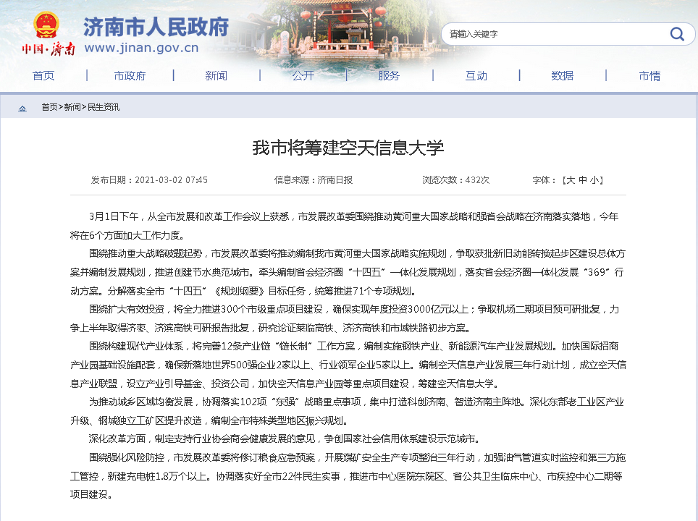Follow the 首页 breadcrumb link
This screenshot has width=698, height=521.
coord(49,107)
